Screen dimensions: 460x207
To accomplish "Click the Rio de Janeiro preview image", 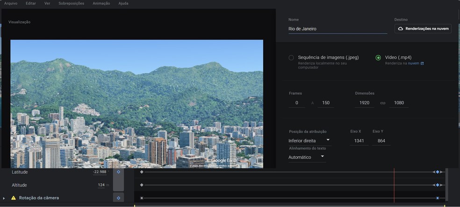I will click(137, 104).
